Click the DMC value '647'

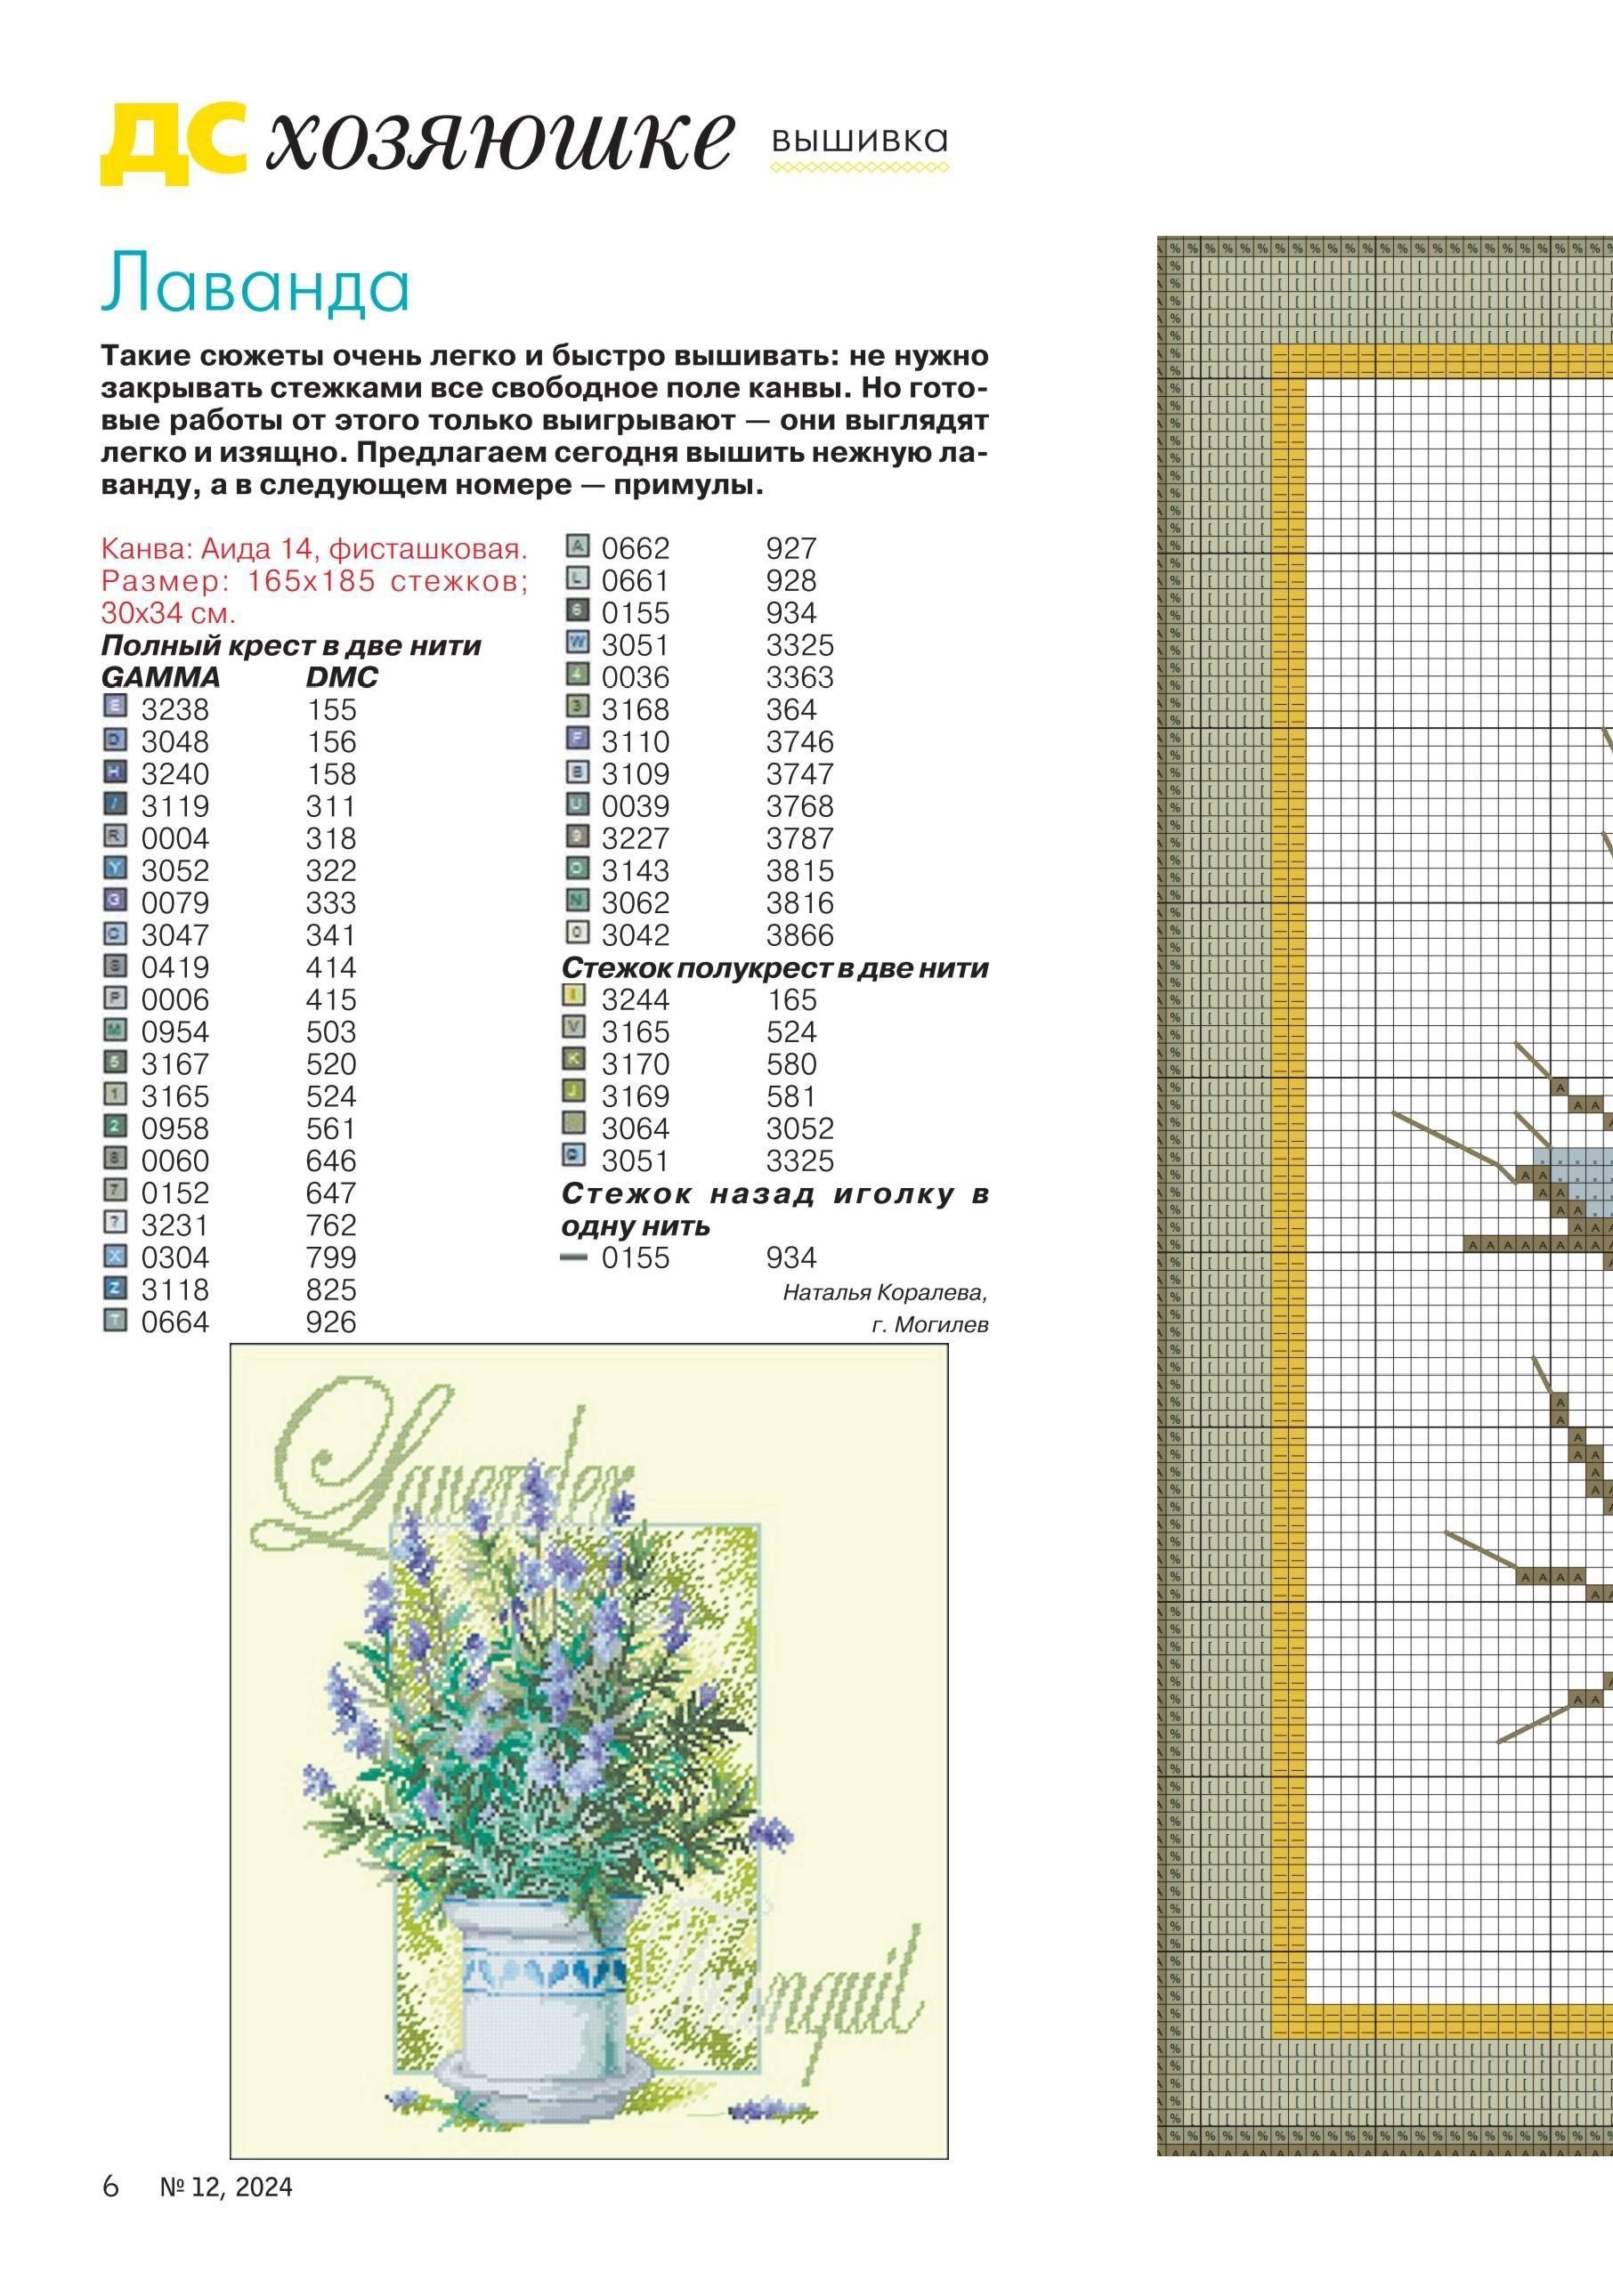pyautogui.click(x=331, y=1193)
